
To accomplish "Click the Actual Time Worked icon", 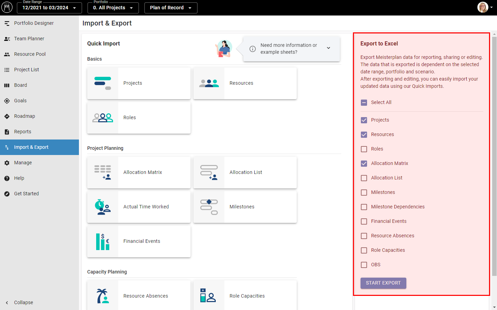I will click(x=103, y=207).
